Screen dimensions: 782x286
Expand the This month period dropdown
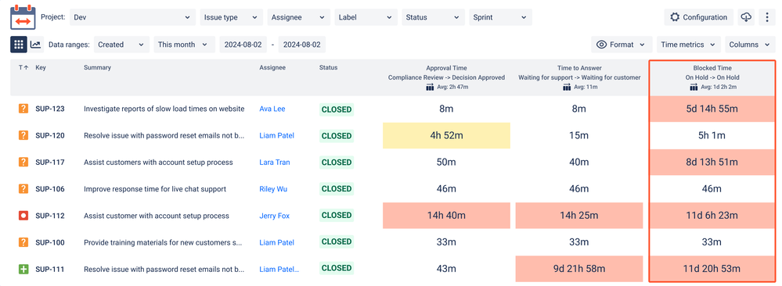pyautogui.click(x=184, y=45)
